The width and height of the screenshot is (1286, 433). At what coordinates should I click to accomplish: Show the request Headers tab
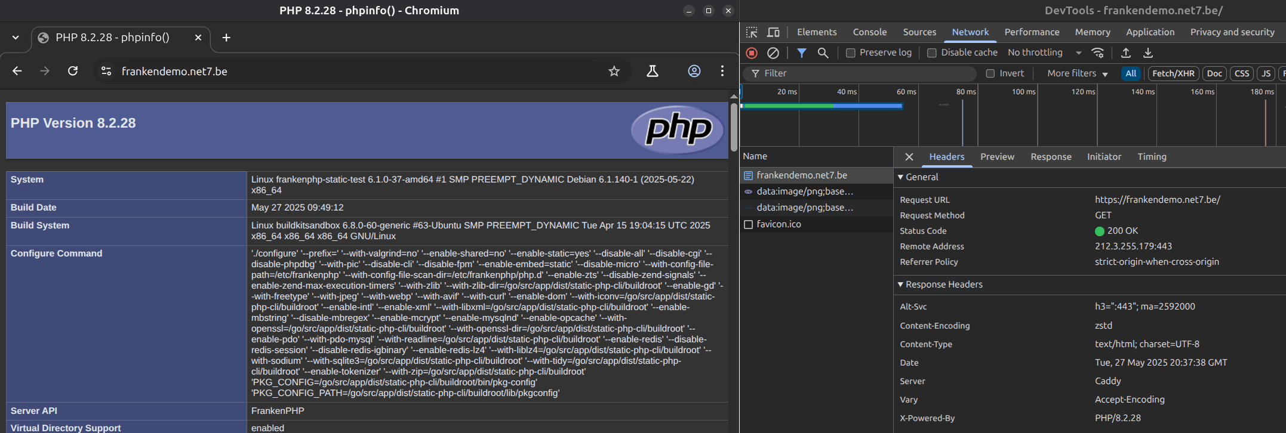point(947,157)
